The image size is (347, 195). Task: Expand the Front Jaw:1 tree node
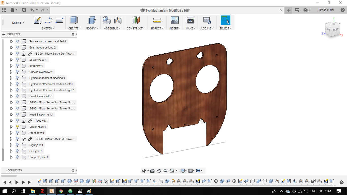click(x=11, y=133)
